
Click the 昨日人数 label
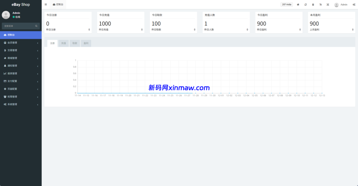[209, 30]
